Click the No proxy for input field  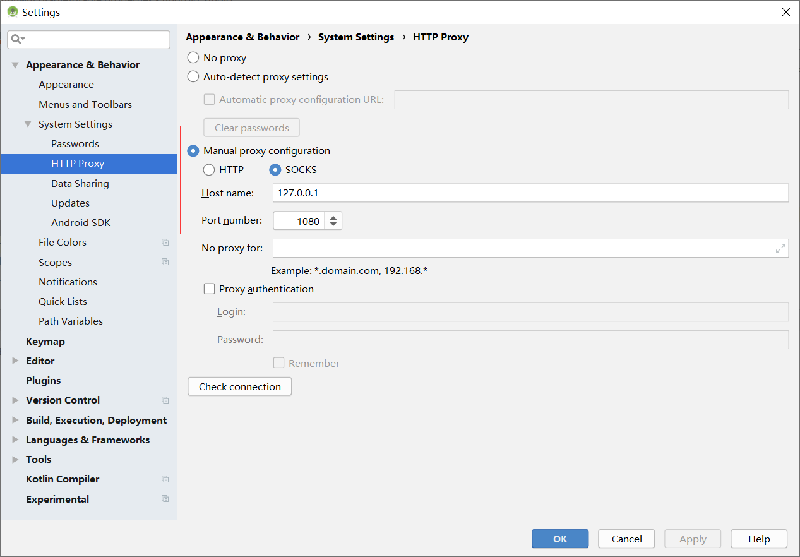(530, 248)
